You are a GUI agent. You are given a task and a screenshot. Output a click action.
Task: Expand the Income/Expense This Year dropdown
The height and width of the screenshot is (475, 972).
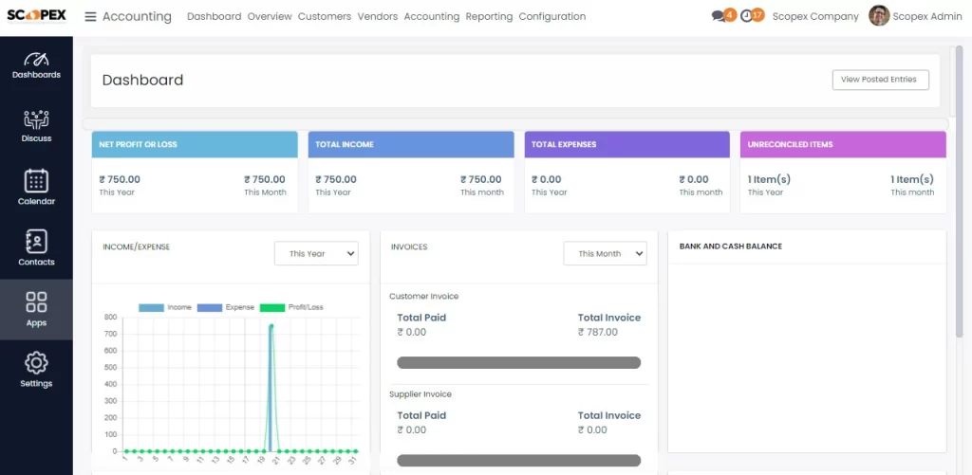click(x=316, y=253)
